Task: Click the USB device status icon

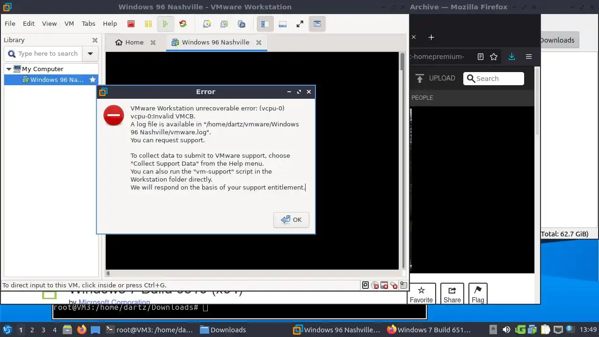Action: 394,285
